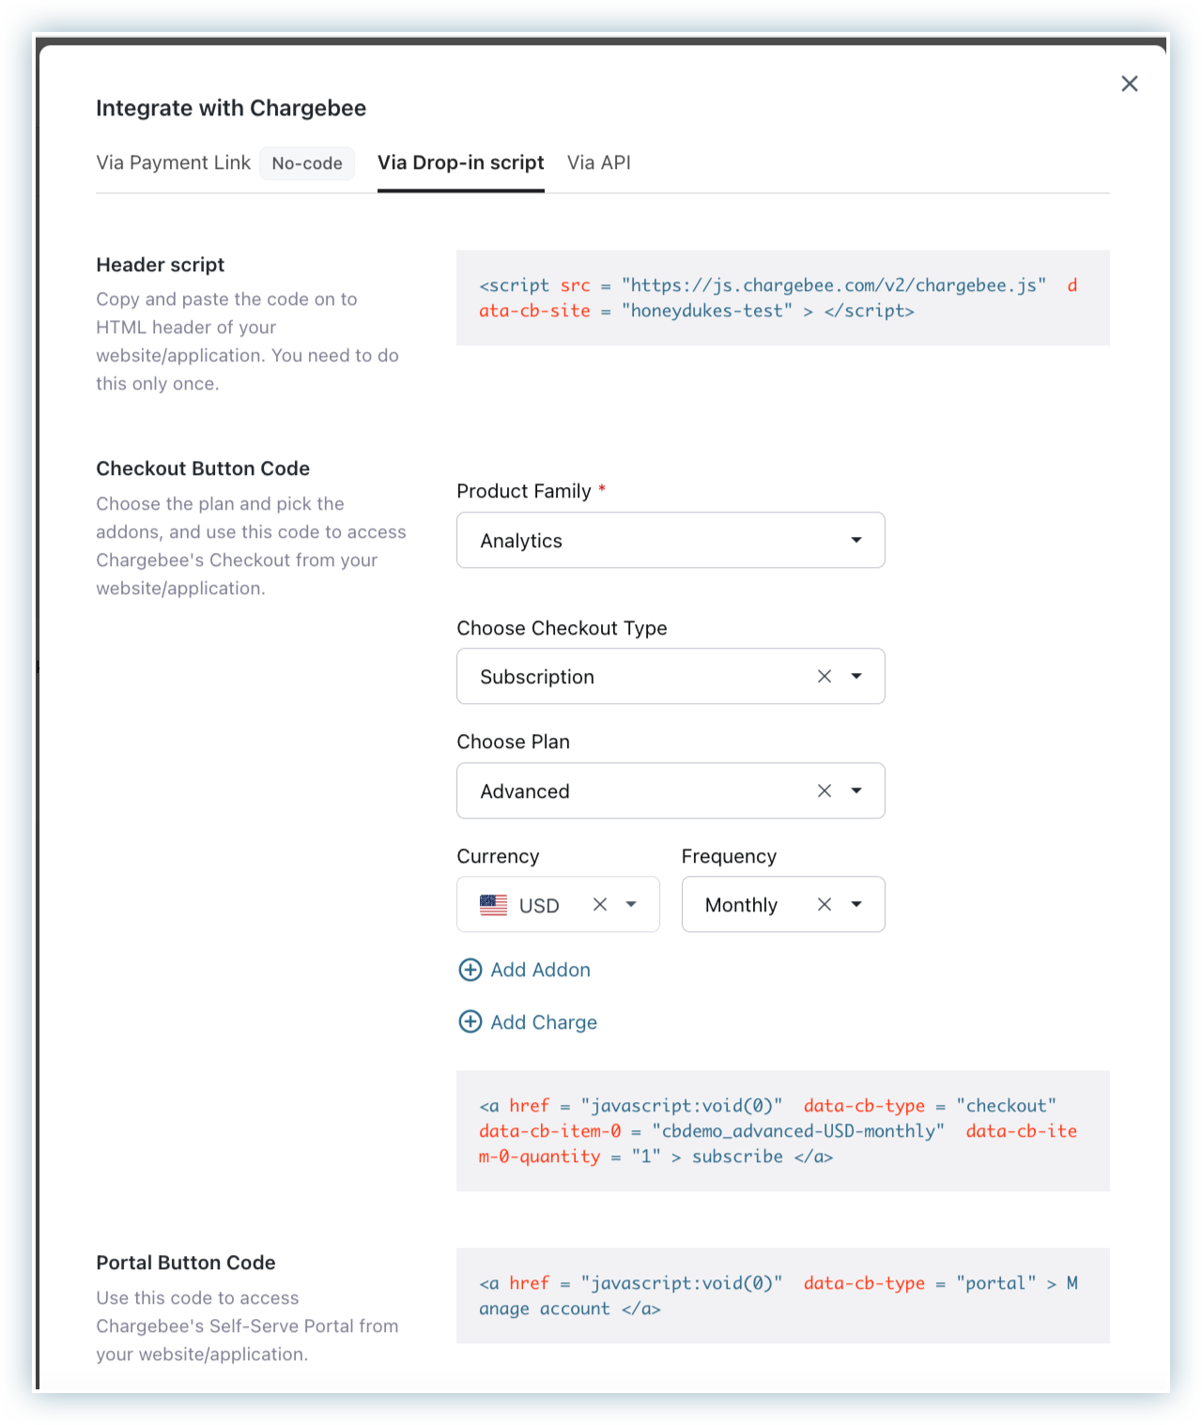Expand the Product Family dropdown arrow
The image size is (1202, 1425).
(x=856, y=540)
